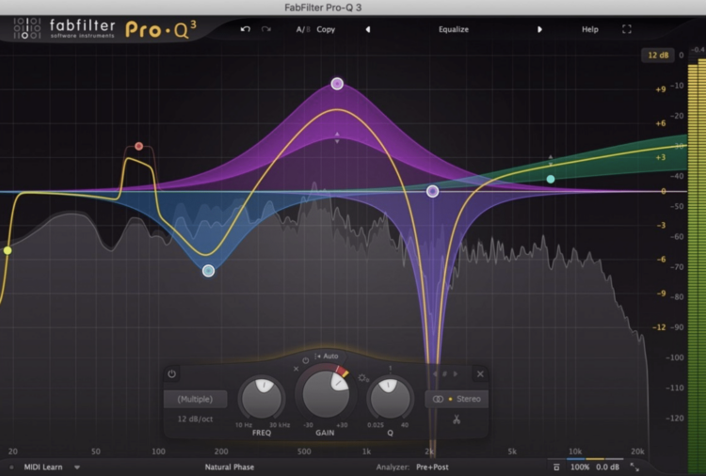Select the next band with right arrow

click(456, 373)
